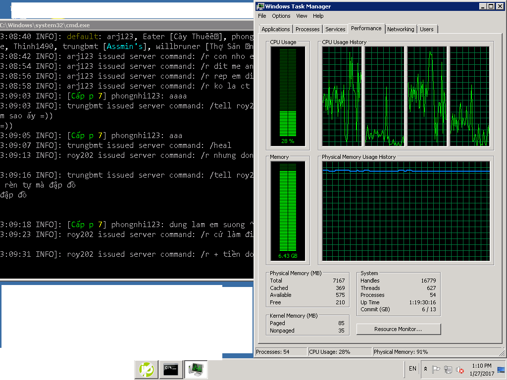
Task: Switch to the Processes tab
Action: pyautogui.click(x=307, y=29)
